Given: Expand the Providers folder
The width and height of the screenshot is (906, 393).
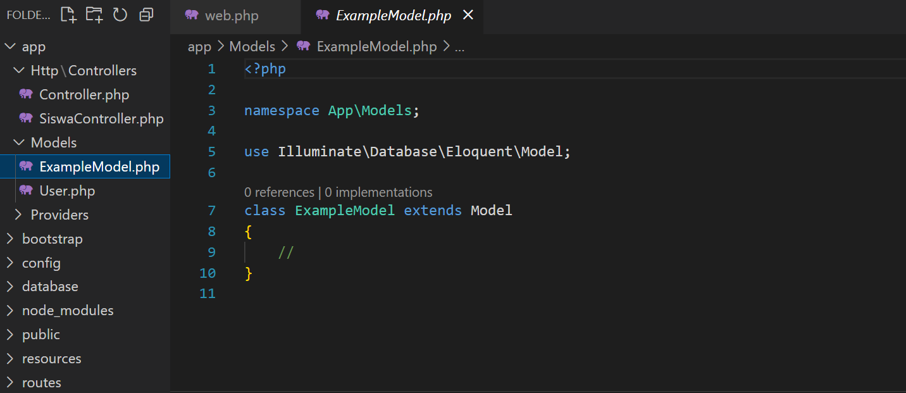Looking at the screenshot, I should click(x=59, y=215).
